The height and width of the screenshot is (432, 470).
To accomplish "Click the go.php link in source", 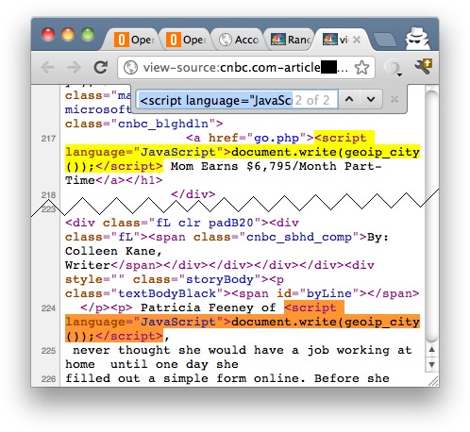I will (277, 138).
